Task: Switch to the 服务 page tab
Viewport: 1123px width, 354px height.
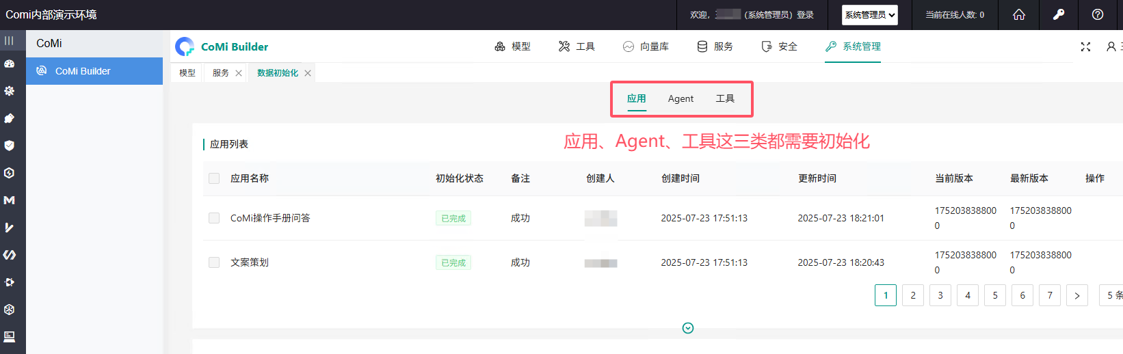Action: click(221, 73)
